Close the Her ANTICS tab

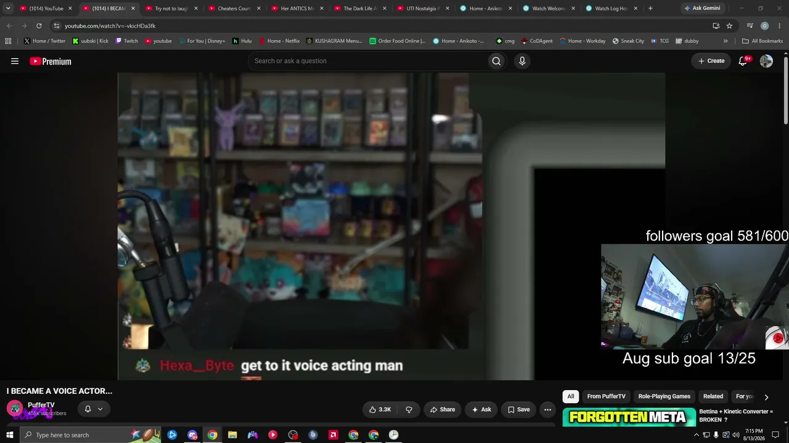click(322, 9)
